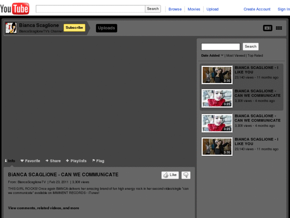Click Create Account link
Viewport: 290px width, 218px height.
tap(257, 9)
